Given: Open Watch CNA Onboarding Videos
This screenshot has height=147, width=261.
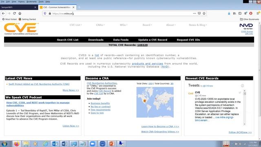Looking at the screenshot, I should 160,131.
